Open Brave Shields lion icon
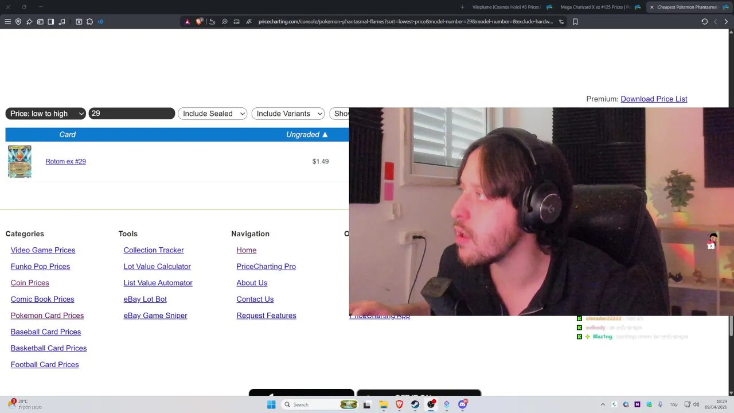The image size is (734, 413). [199, 22]
